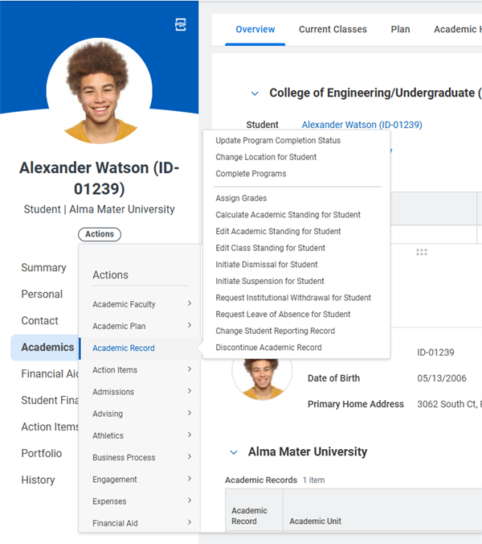Open the Academic Faculty actions category
This screenshot has width=482, height=544.
click(x=141, y=304)
